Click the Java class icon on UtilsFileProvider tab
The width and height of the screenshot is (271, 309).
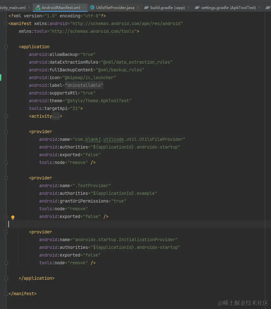click(x=92, y=7)
